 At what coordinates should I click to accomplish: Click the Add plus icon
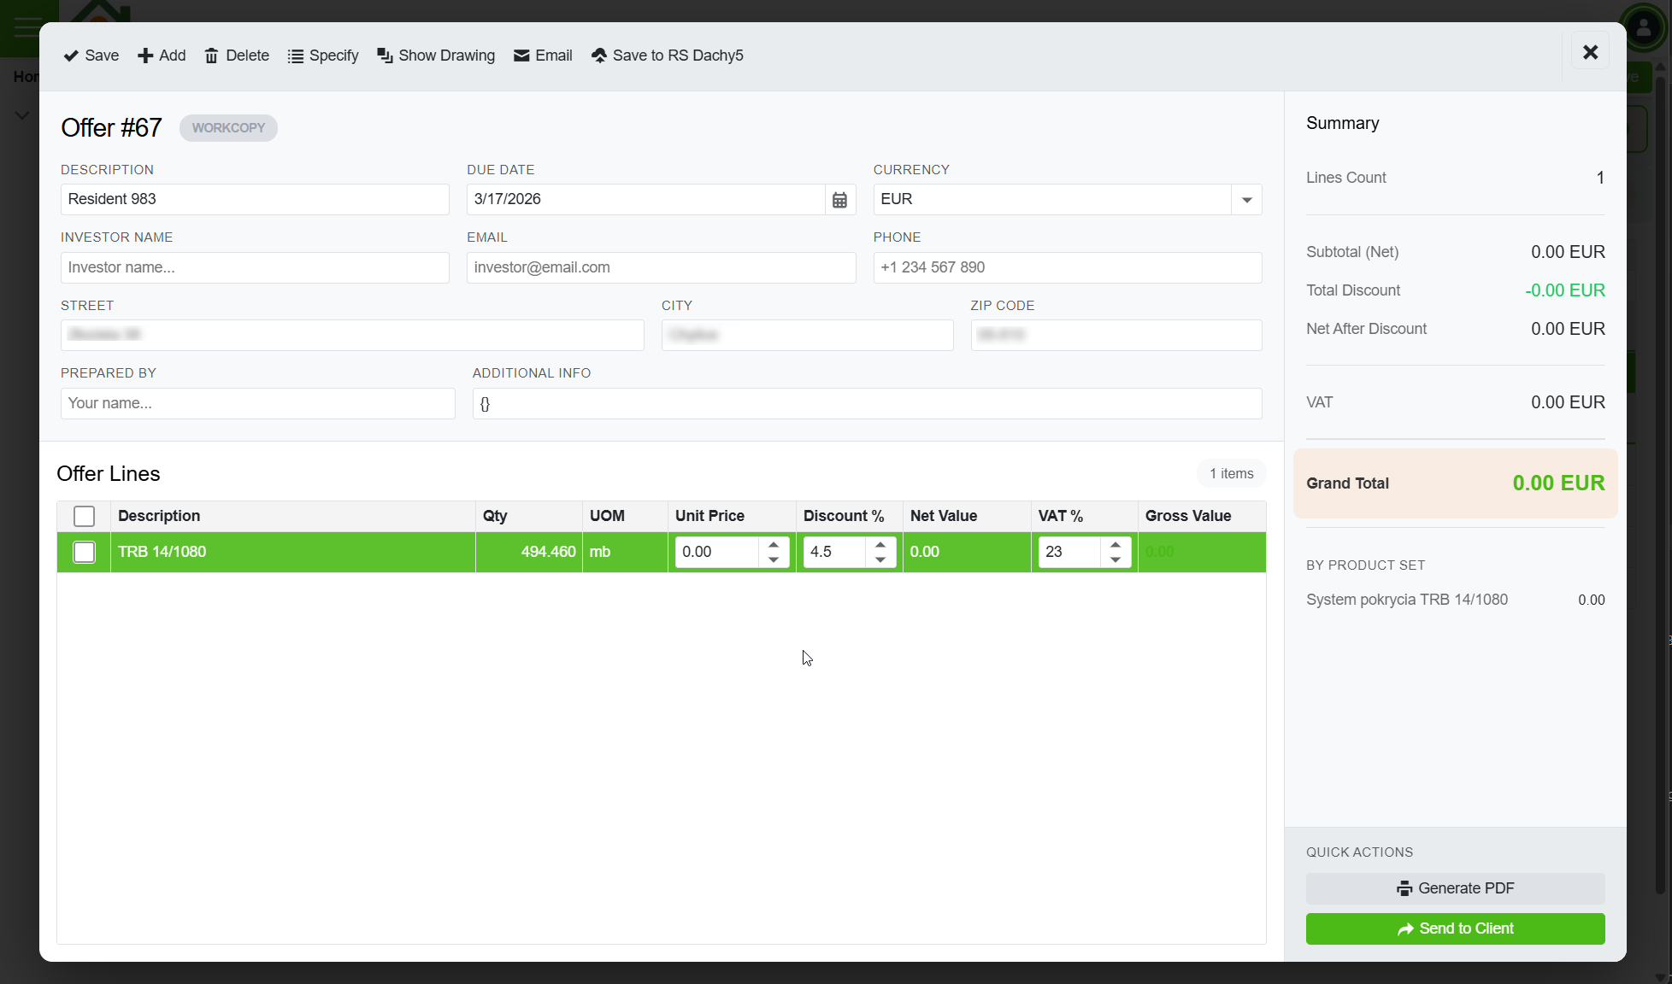pyautogui.click(x=145, y=56)
